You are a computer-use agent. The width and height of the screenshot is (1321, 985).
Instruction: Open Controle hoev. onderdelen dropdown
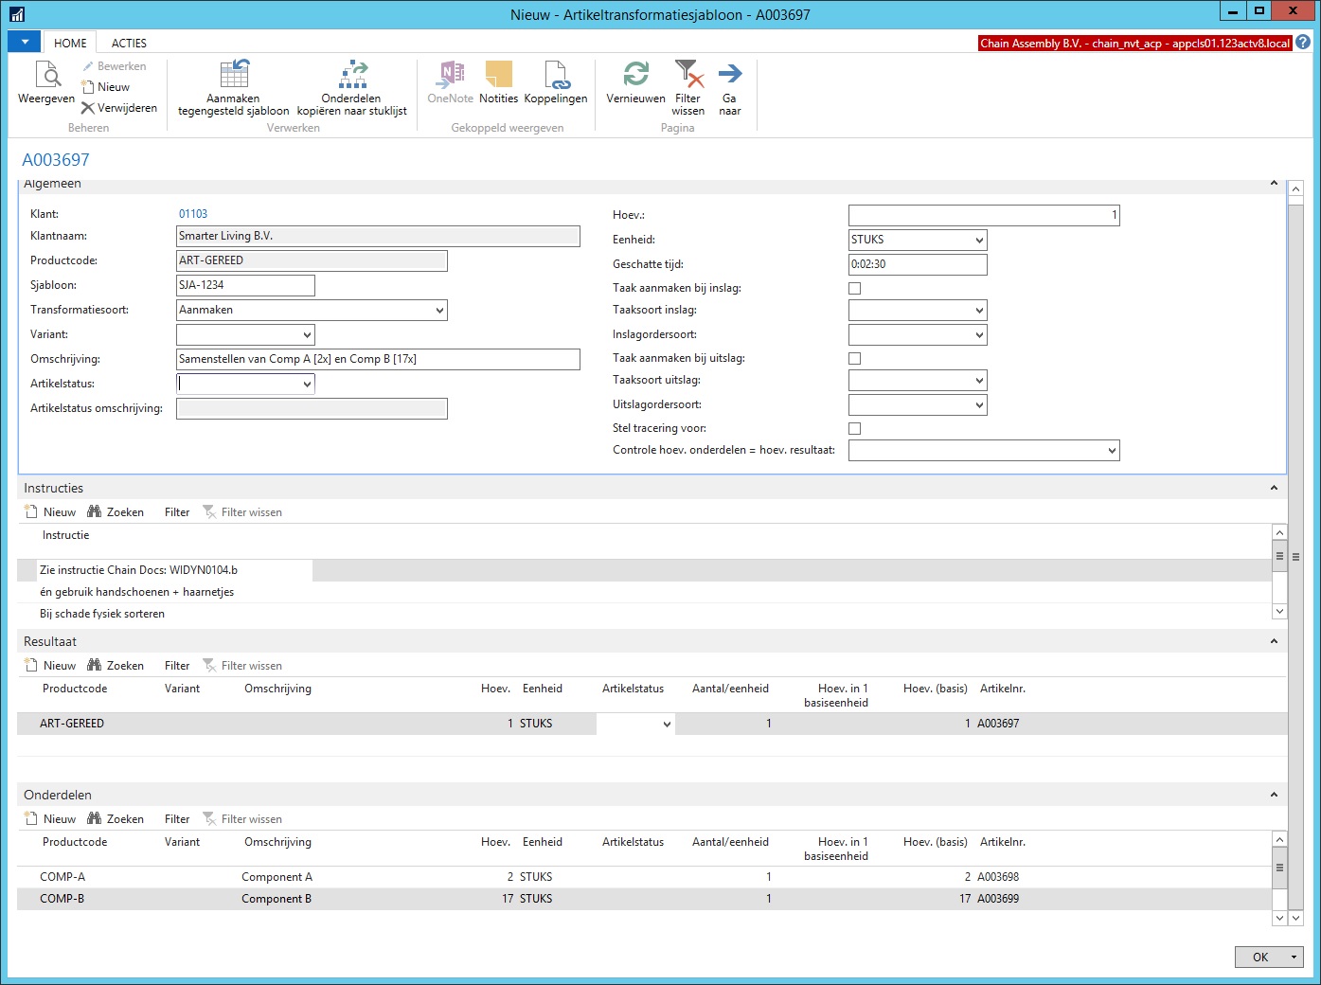[1112, 451]
